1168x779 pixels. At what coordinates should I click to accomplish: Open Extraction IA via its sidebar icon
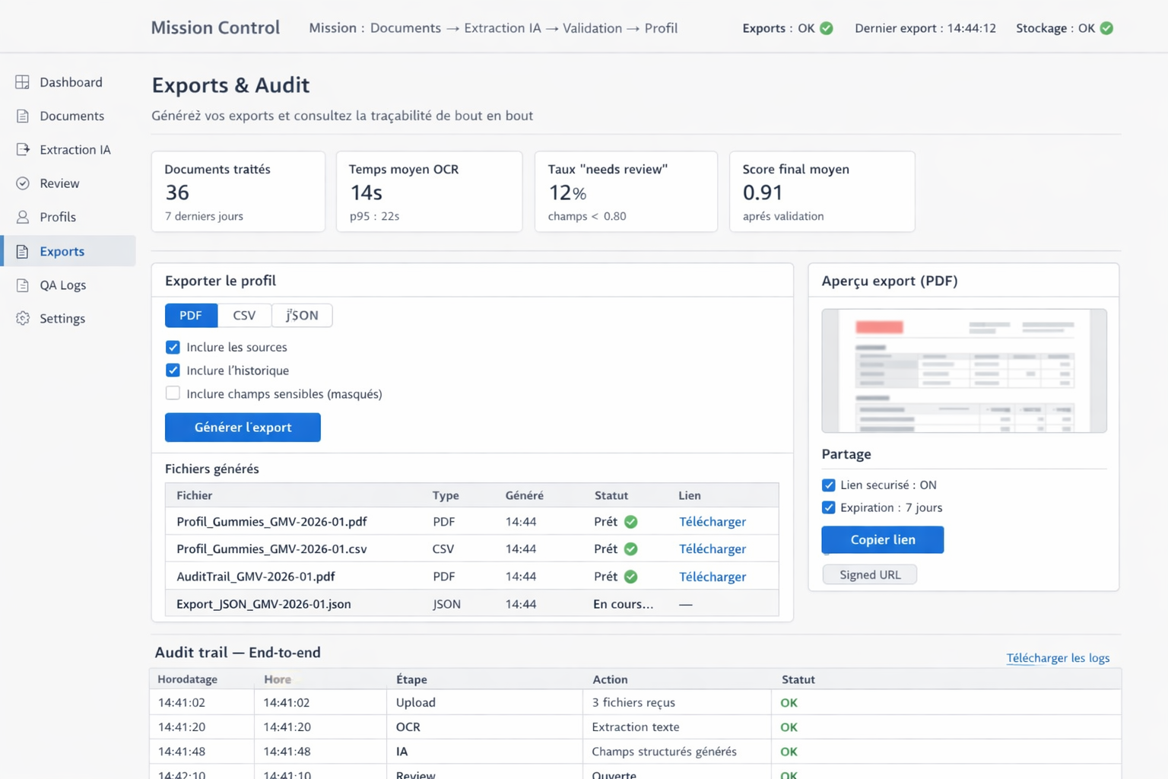point(23,150)
